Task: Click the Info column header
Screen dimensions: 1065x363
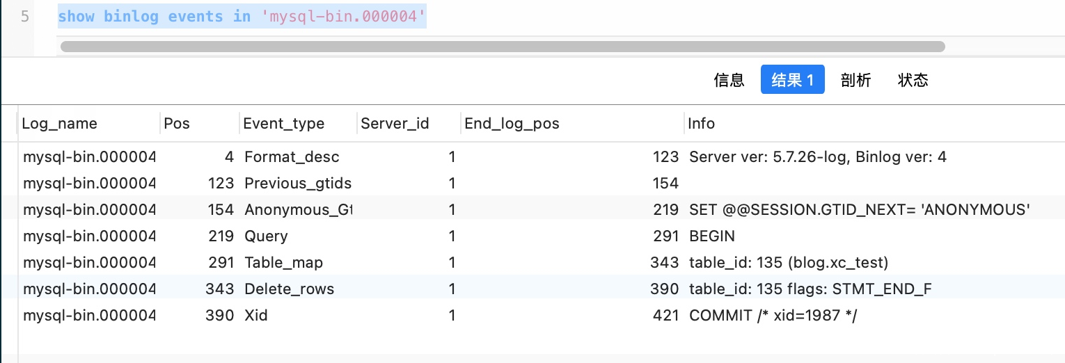Action: tap(702, 124)
